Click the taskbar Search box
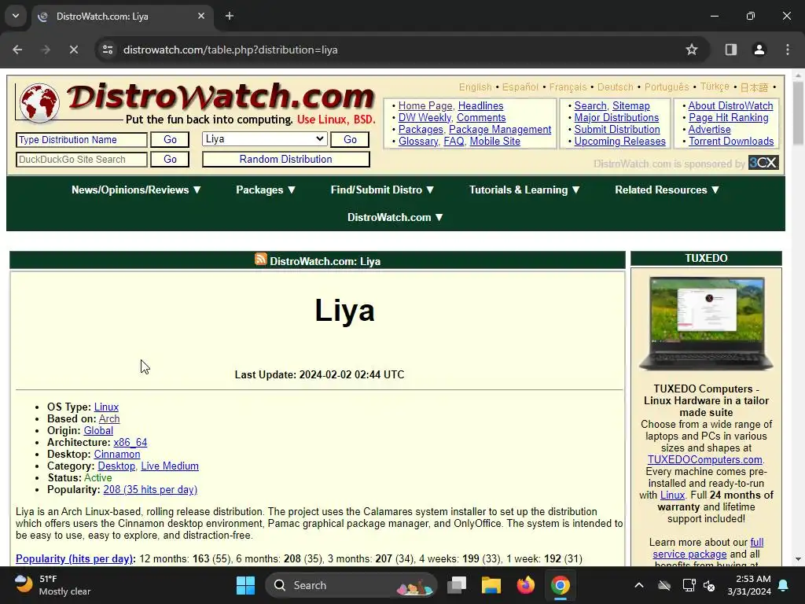 point(351,585)
